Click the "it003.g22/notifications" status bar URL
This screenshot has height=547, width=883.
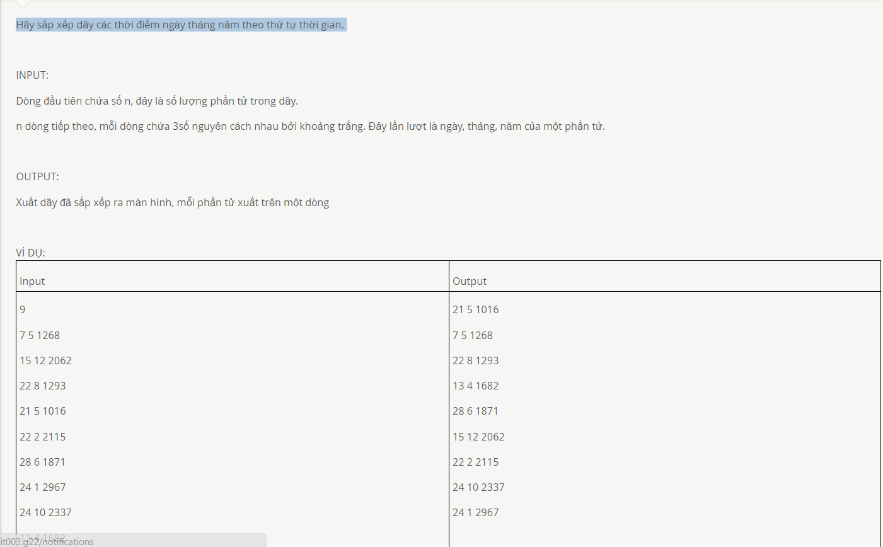point(47,541)
